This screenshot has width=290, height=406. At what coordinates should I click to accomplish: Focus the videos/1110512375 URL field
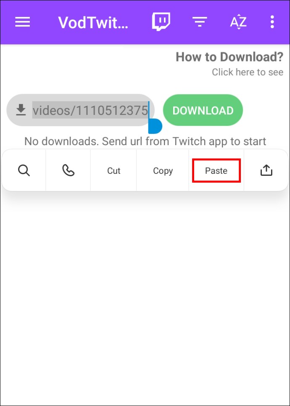(80, 110)
